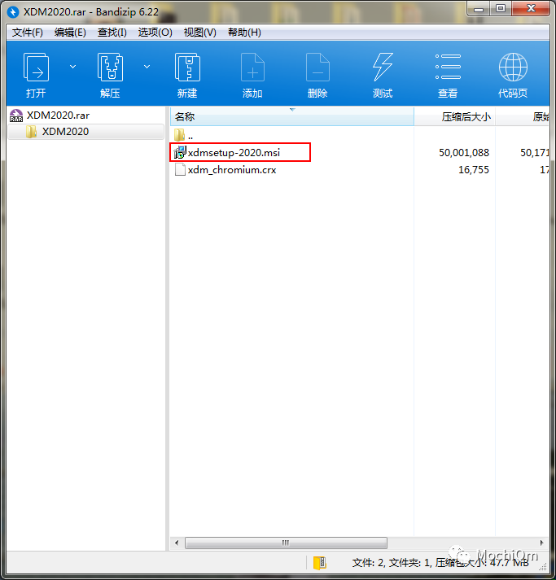Click the Delete (删除) toolbar icon
This screenshot has height=580, width=556.
(317, 68)
